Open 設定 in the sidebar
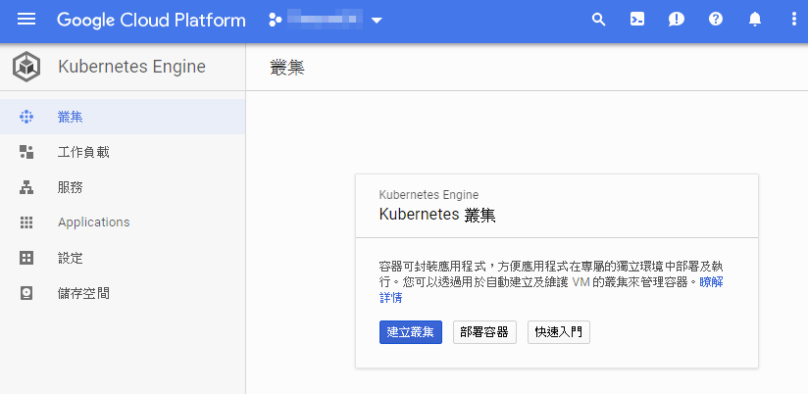This screenshot has width=808, height=394. 70,258
